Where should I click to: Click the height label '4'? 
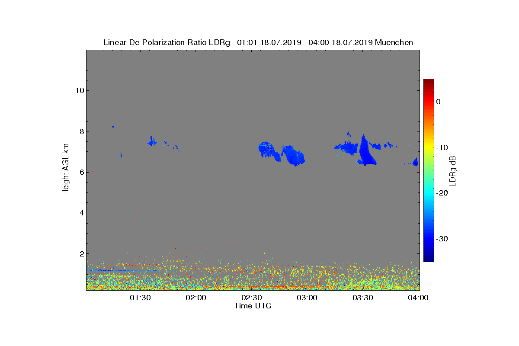pyautogui.click(x=81, y=213)
